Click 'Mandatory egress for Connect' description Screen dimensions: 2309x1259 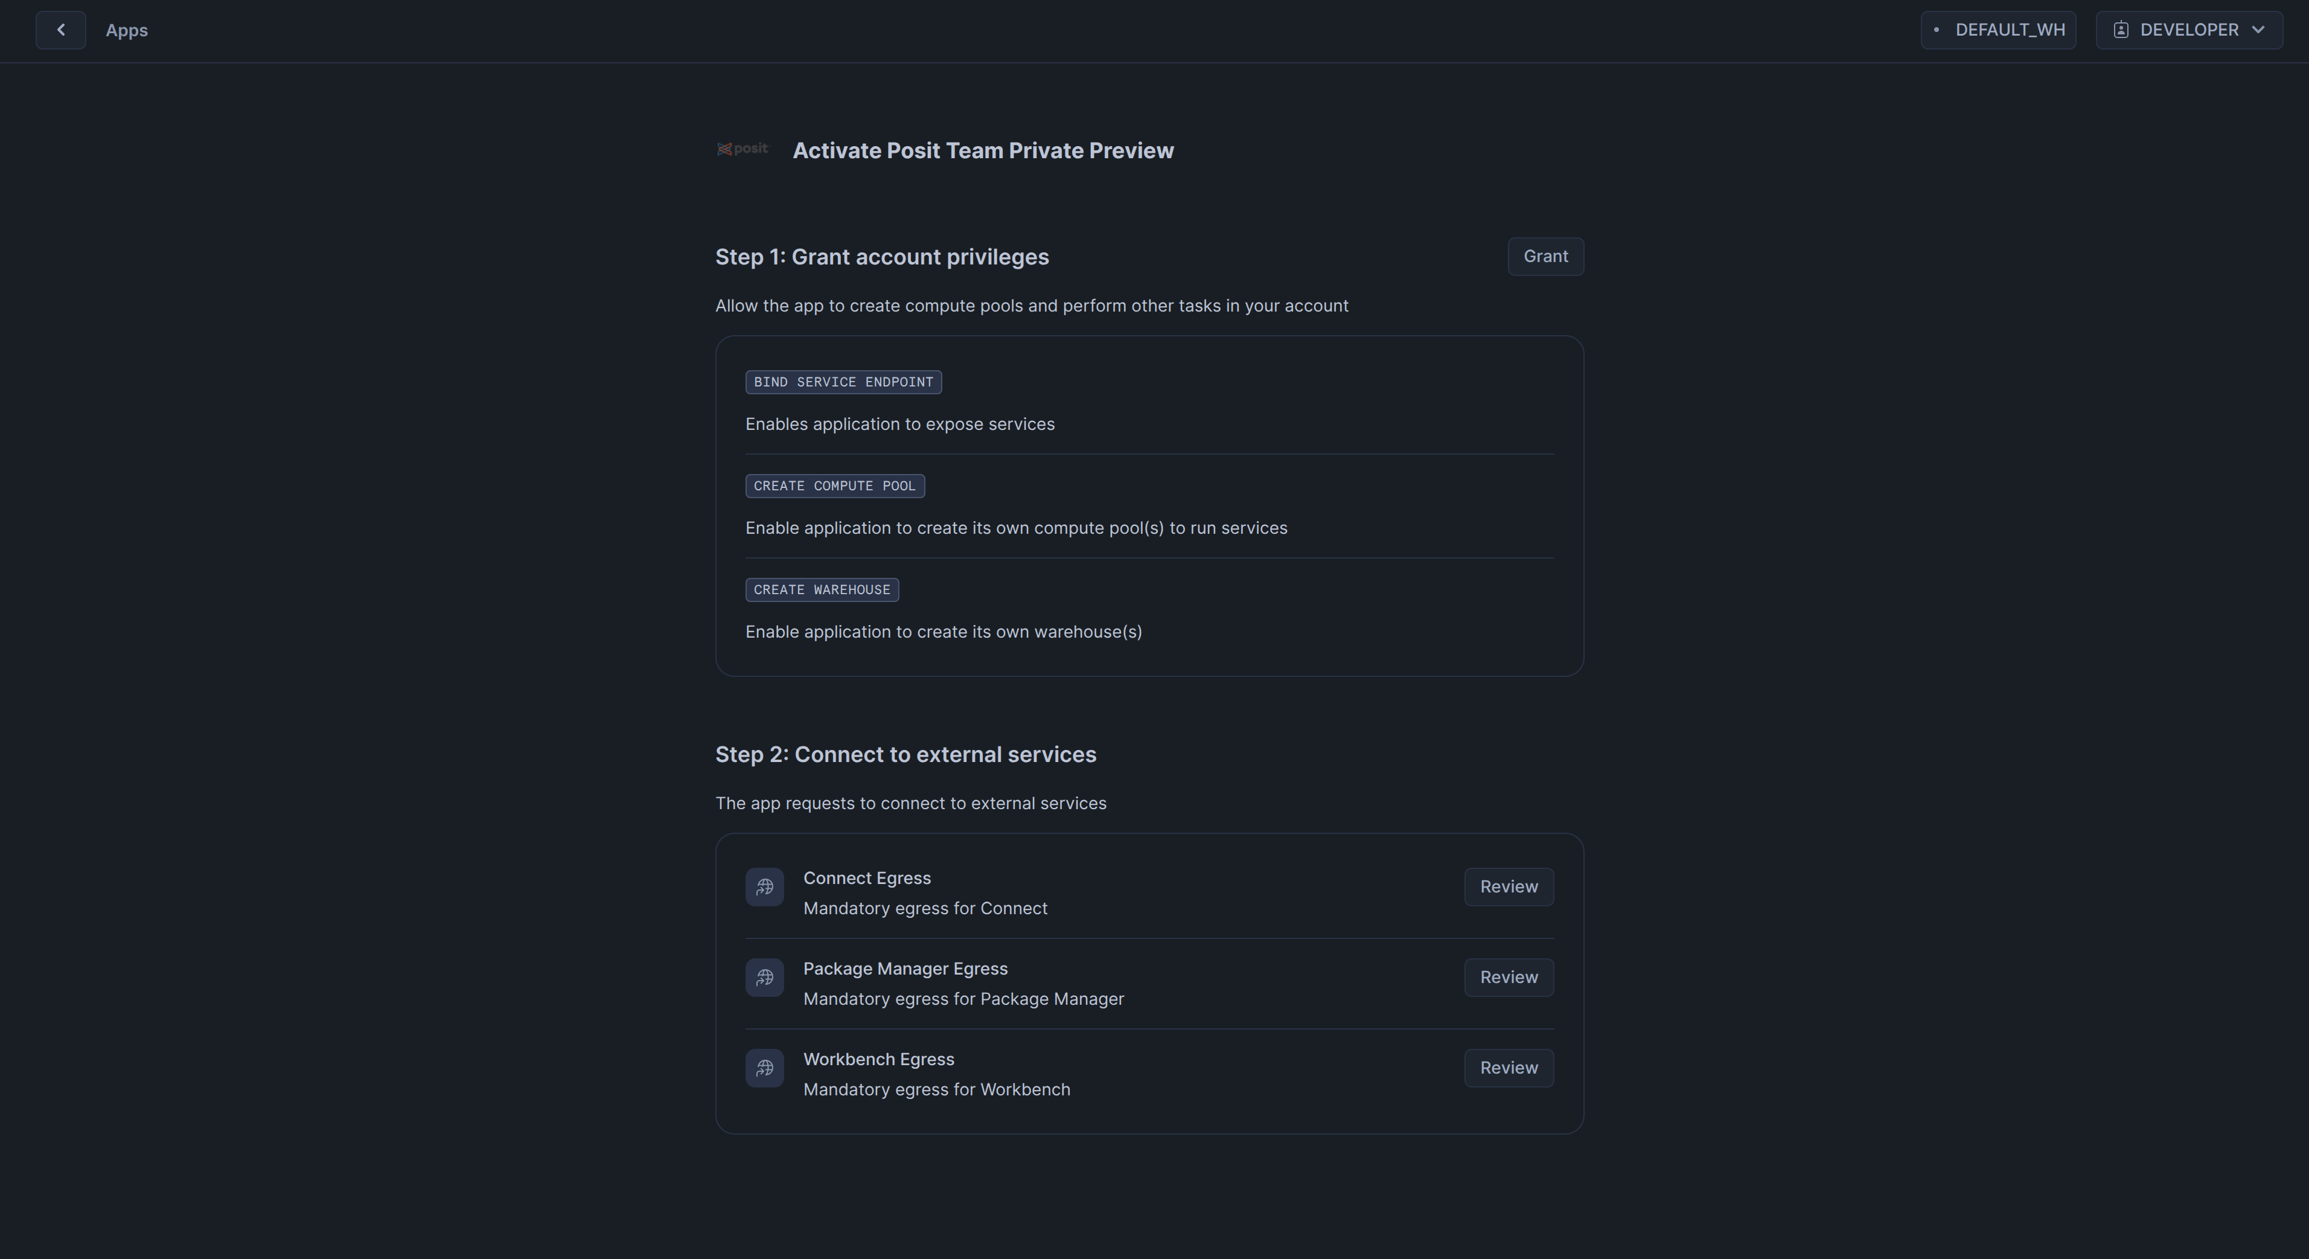[925, 908]
